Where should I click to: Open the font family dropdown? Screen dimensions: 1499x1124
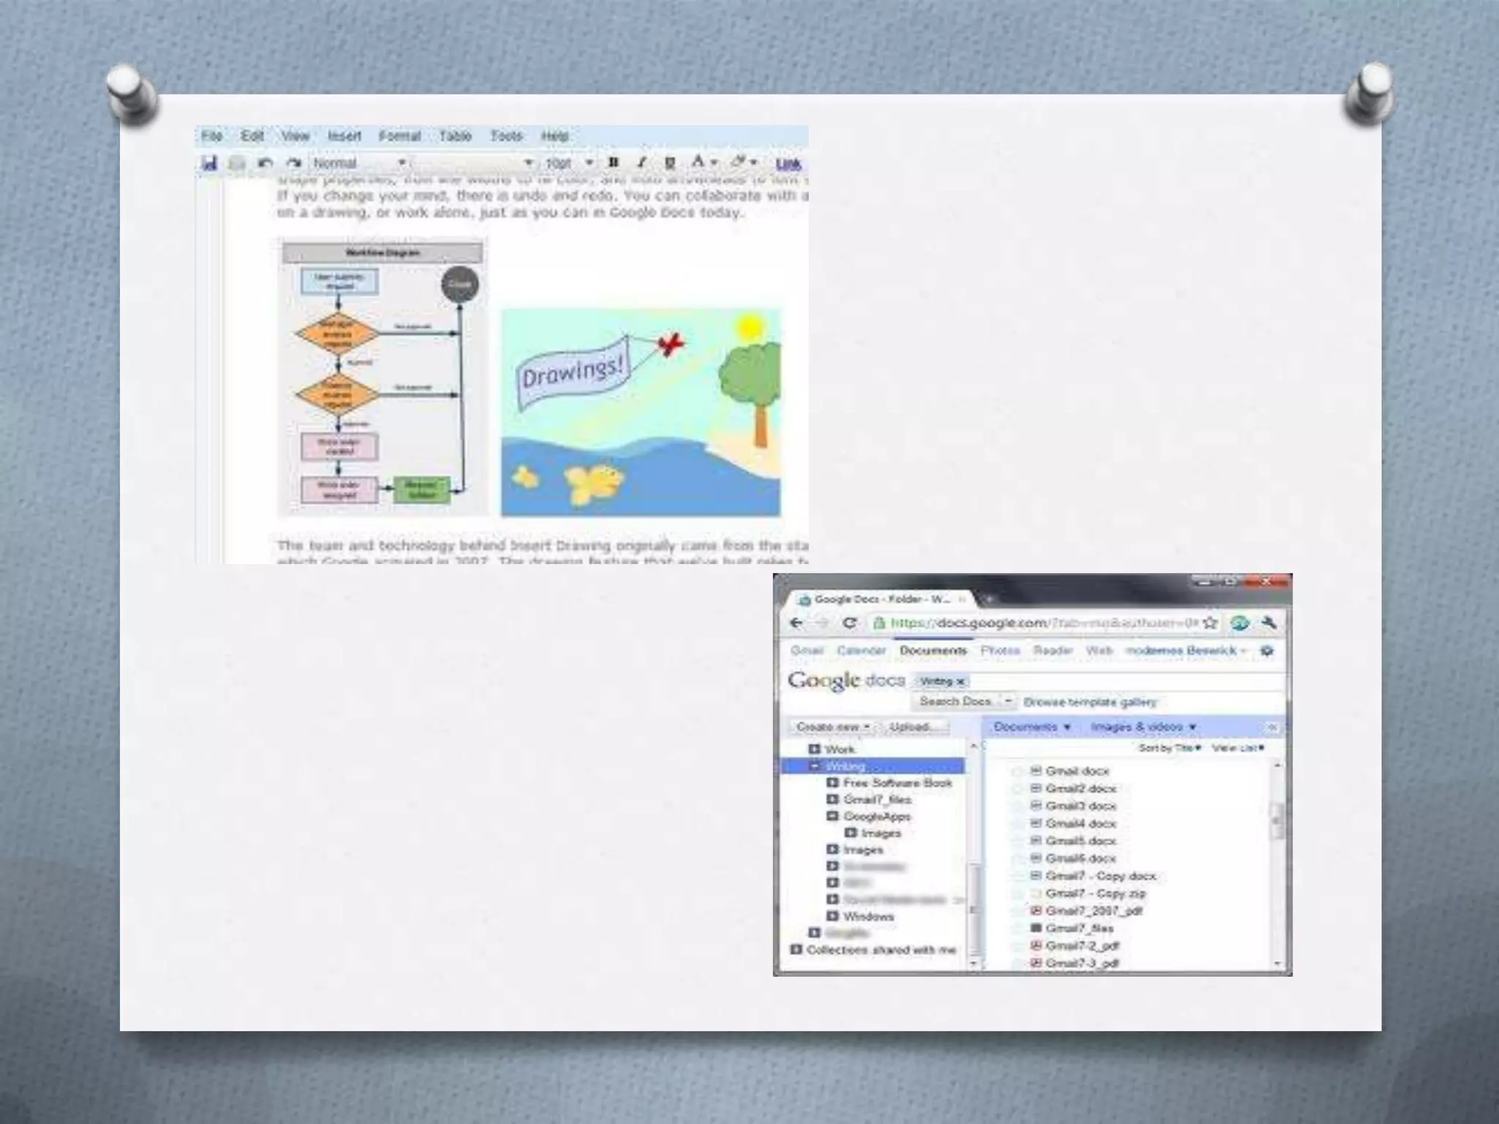point(474,162)
